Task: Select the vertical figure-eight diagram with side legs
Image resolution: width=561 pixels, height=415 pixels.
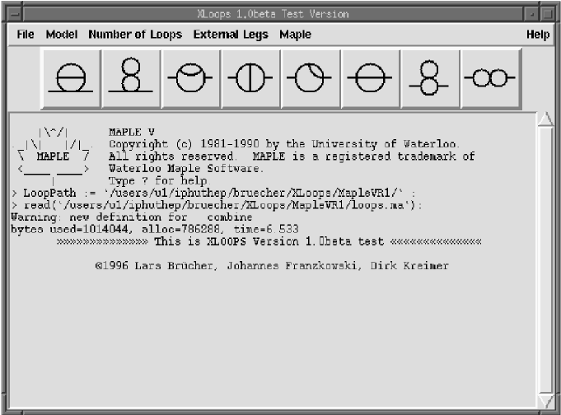Action: [430, 78]
